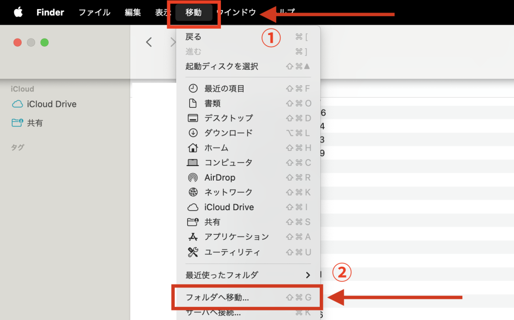Open the 編集 menu
Viewport: 514px width, 320px height.
(133, 13)
